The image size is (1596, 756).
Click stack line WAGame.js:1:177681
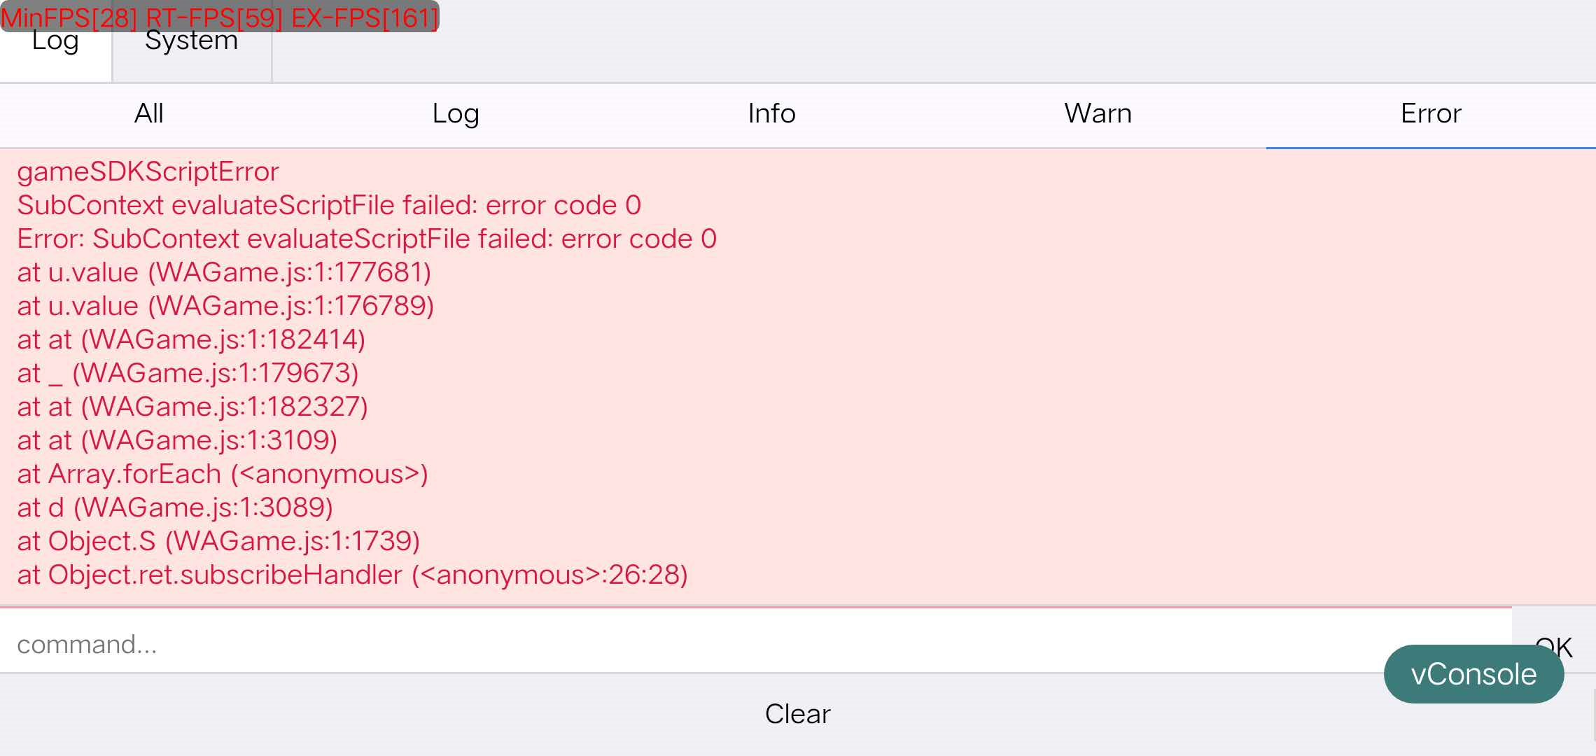(224, 272)
